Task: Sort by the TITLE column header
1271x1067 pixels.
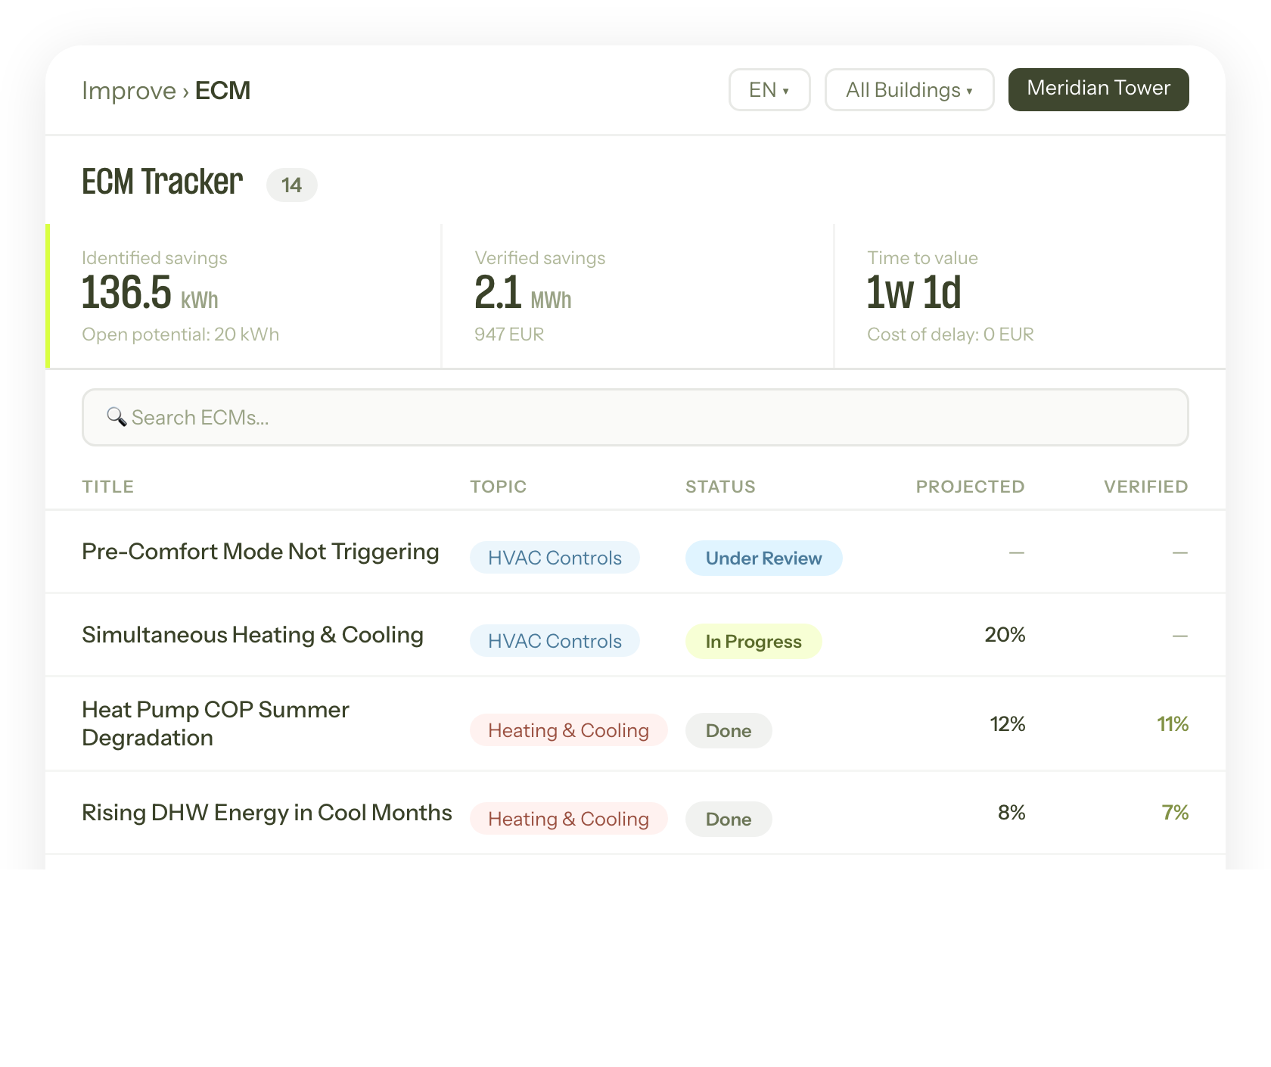Action: [x=108, y=487]
